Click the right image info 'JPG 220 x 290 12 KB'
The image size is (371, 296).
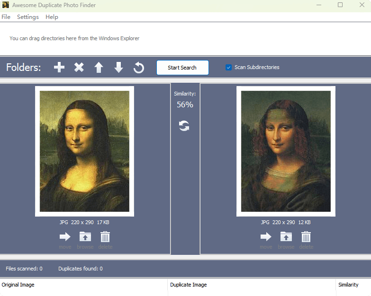click(286, 222)
